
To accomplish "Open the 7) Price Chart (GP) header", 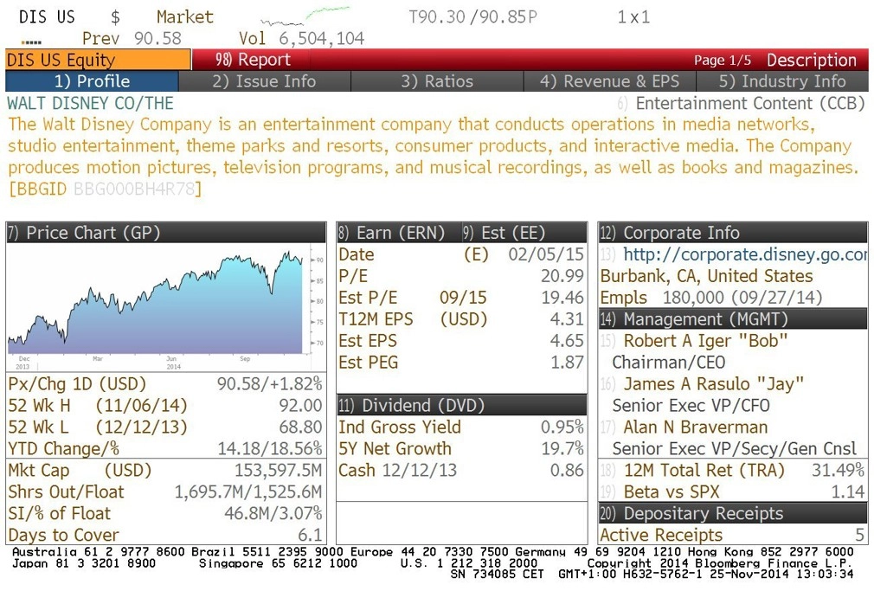I will (166, 233).
